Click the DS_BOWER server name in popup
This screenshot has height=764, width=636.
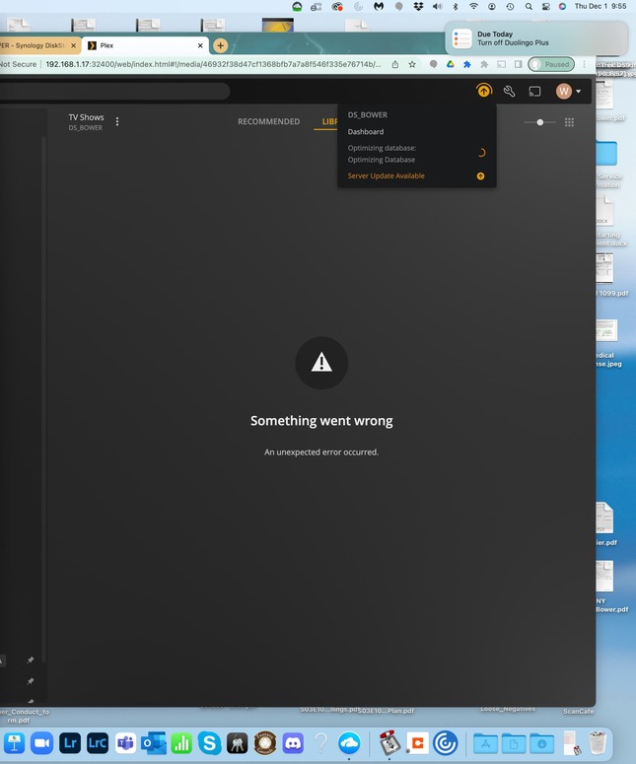click(368, 115)
